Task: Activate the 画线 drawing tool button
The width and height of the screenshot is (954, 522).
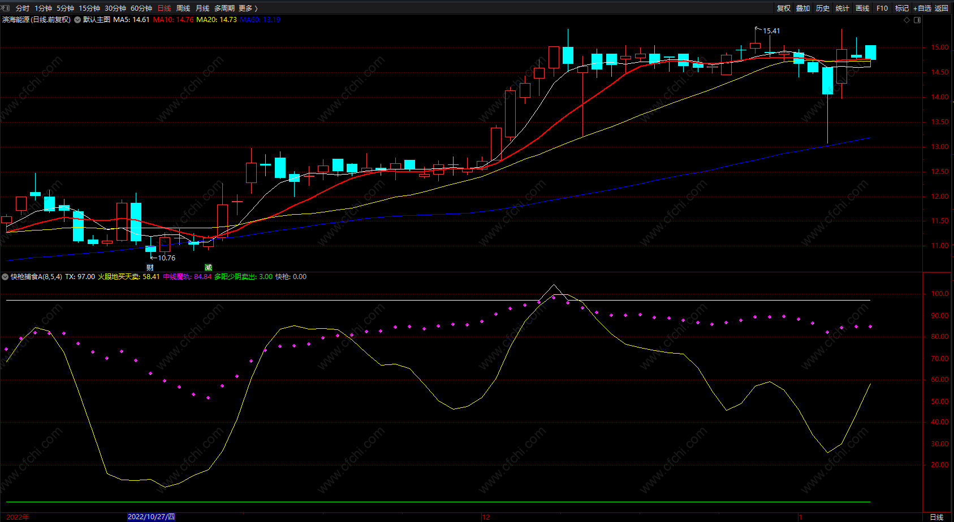Action: click(x=862, y=8)
